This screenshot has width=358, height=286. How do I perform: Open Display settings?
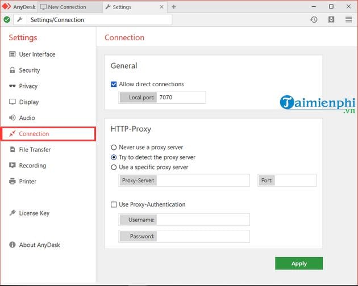(29, 102)
